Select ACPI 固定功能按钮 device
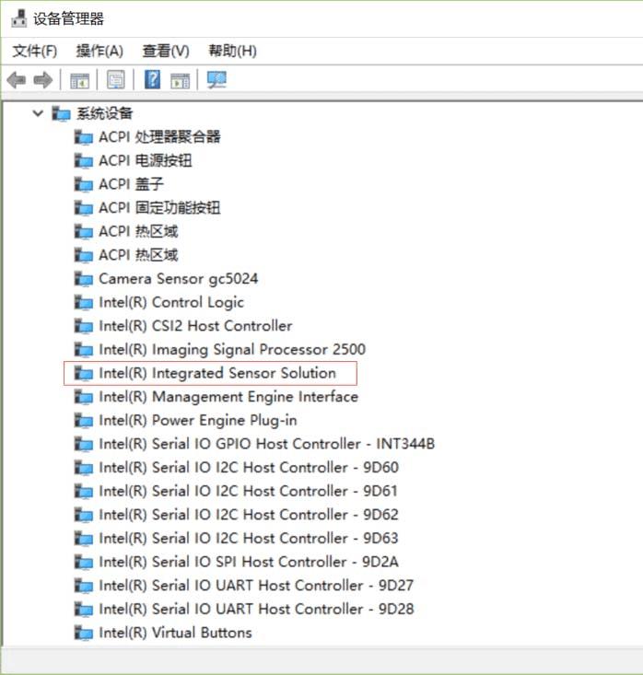 pyautogui.click(x=159, y=208)
